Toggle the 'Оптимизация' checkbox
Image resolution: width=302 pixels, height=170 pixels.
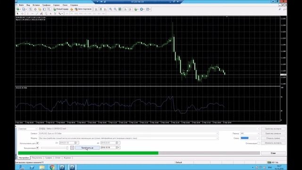coord(259,143)
